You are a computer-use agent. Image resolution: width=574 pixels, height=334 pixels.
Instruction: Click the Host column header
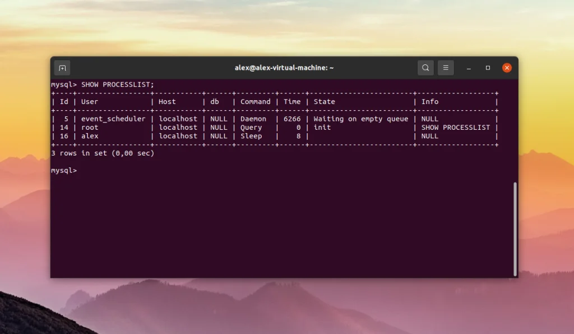point(167,101)
